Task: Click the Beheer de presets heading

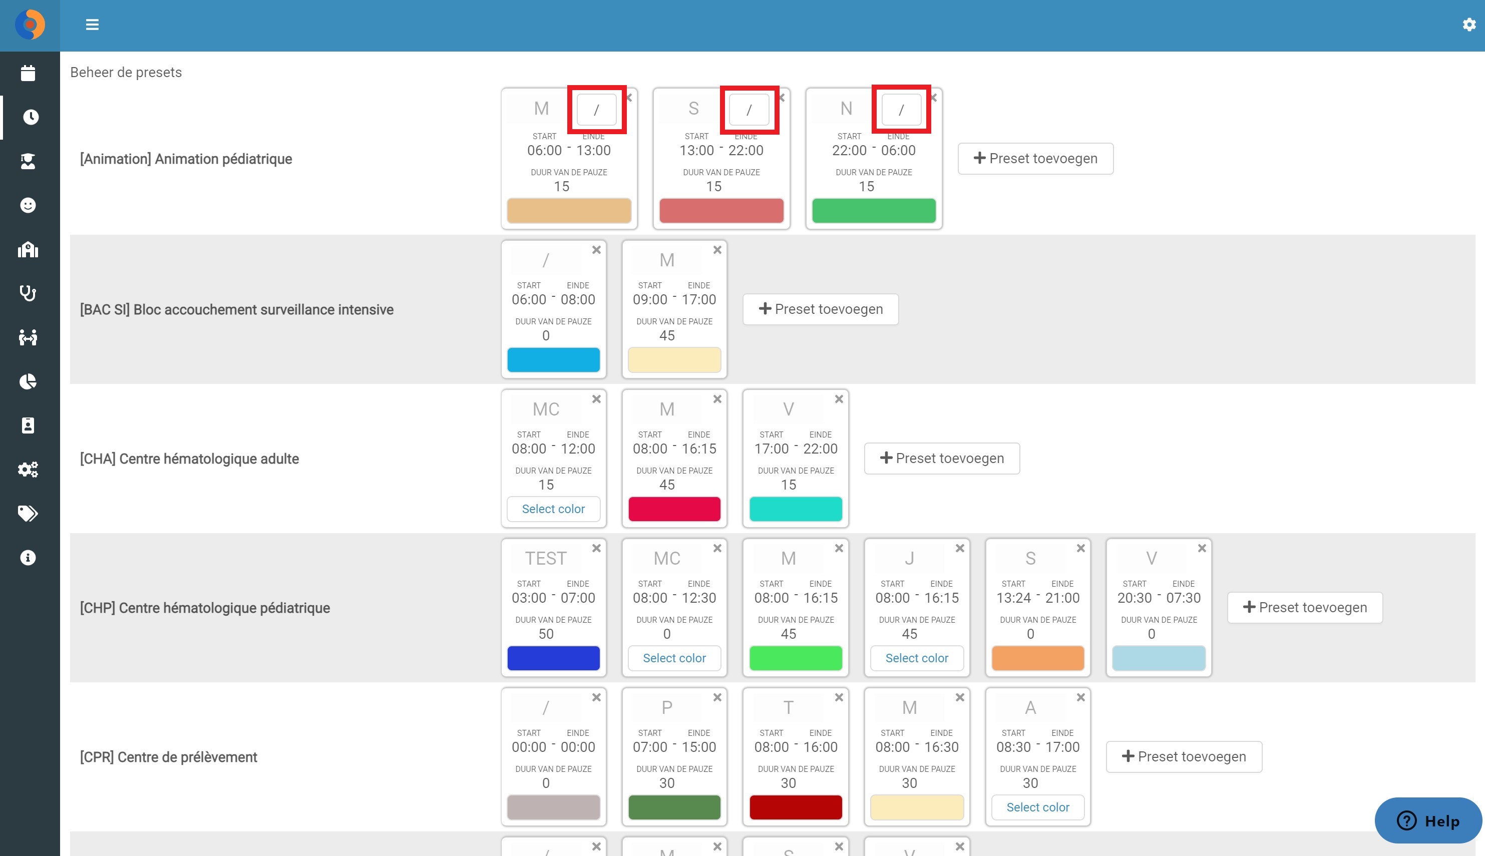Action: click(126, 72)
